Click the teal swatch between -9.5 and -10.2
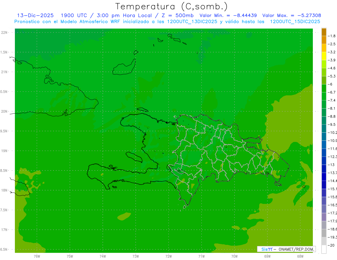Image resolution: width=337 pixels, height=260 pixels. 324,128
